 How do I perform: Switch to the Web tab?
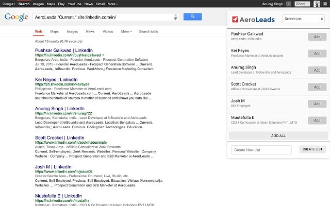(x=39, y=31)
